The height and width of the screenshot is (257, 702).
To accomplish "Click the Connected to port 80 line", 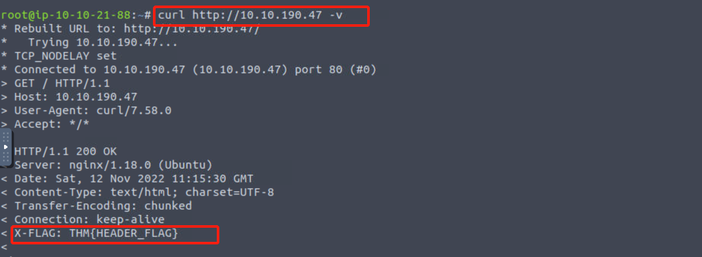I will (195, 70).
